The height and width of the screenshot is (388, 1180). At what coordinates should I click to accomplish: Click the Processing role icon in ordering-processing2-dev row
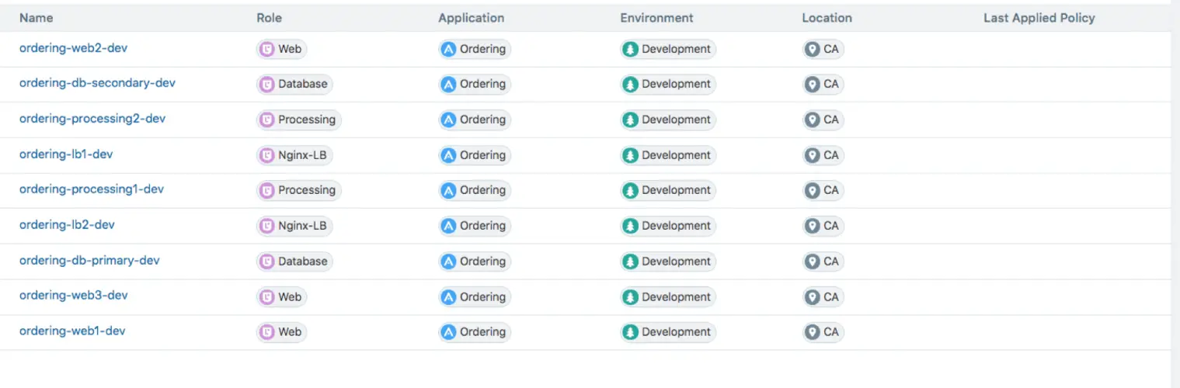point(267,120)
